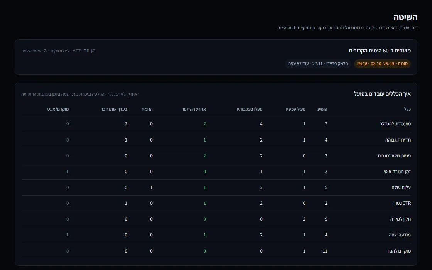Screen dimensions: 432x270
Task: Click the "החמיר" value in the "עלות עולה" row
Action: tap(151, 187)
